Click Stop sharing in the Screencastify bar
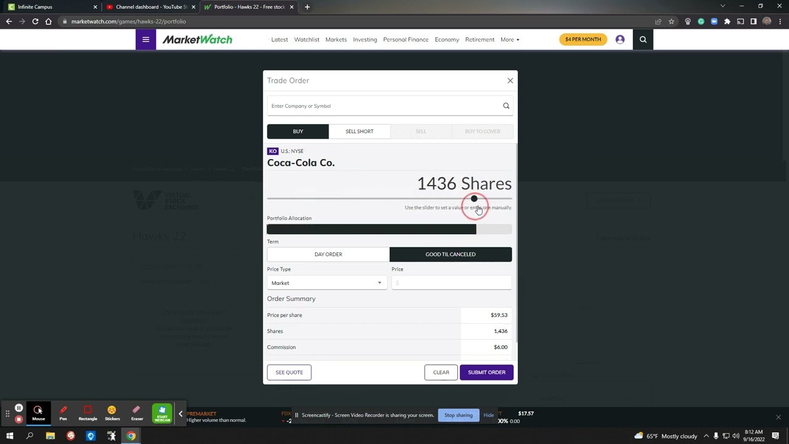789x444 pixels. click(x=459, y=415)
